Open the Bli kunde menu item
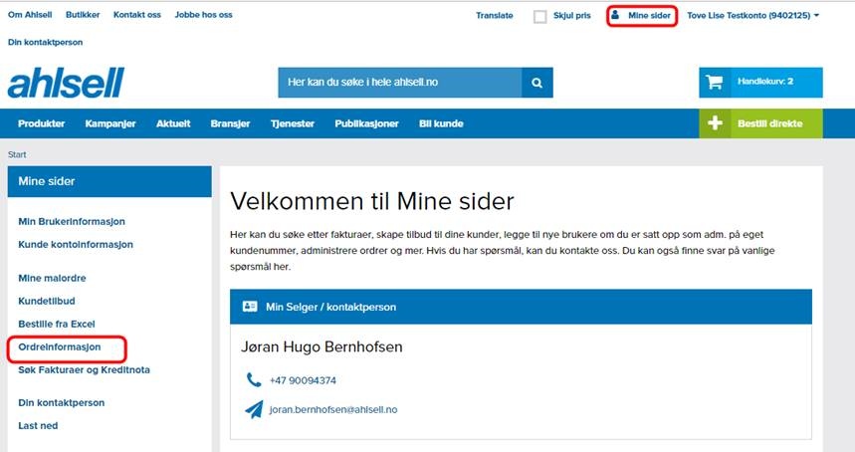Screen dimensions: 855x452 point(441,123)
